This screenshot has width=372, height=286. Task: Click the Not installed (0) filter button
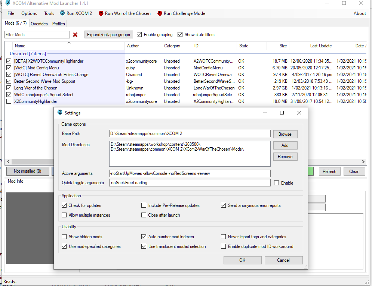28,171
